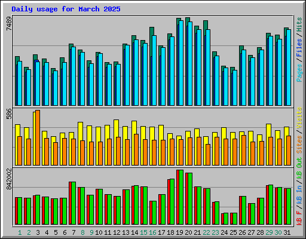Click day label 10 on the x-axis
The width and height of the screenshot is (306, 239).
(x=99, y=232)
